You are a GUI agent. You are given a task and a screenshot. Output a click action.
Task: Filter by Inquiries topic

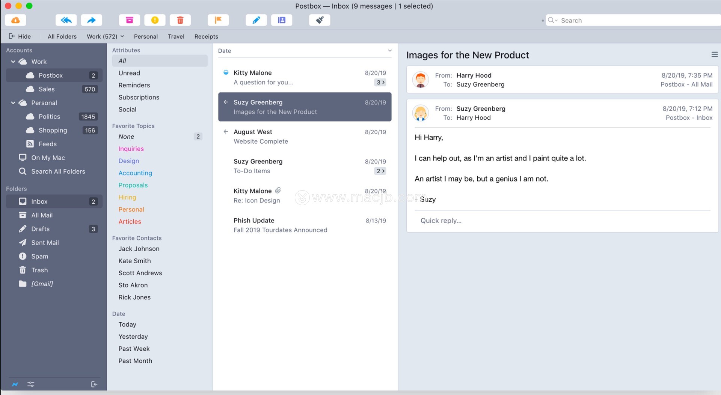[131, 149]
